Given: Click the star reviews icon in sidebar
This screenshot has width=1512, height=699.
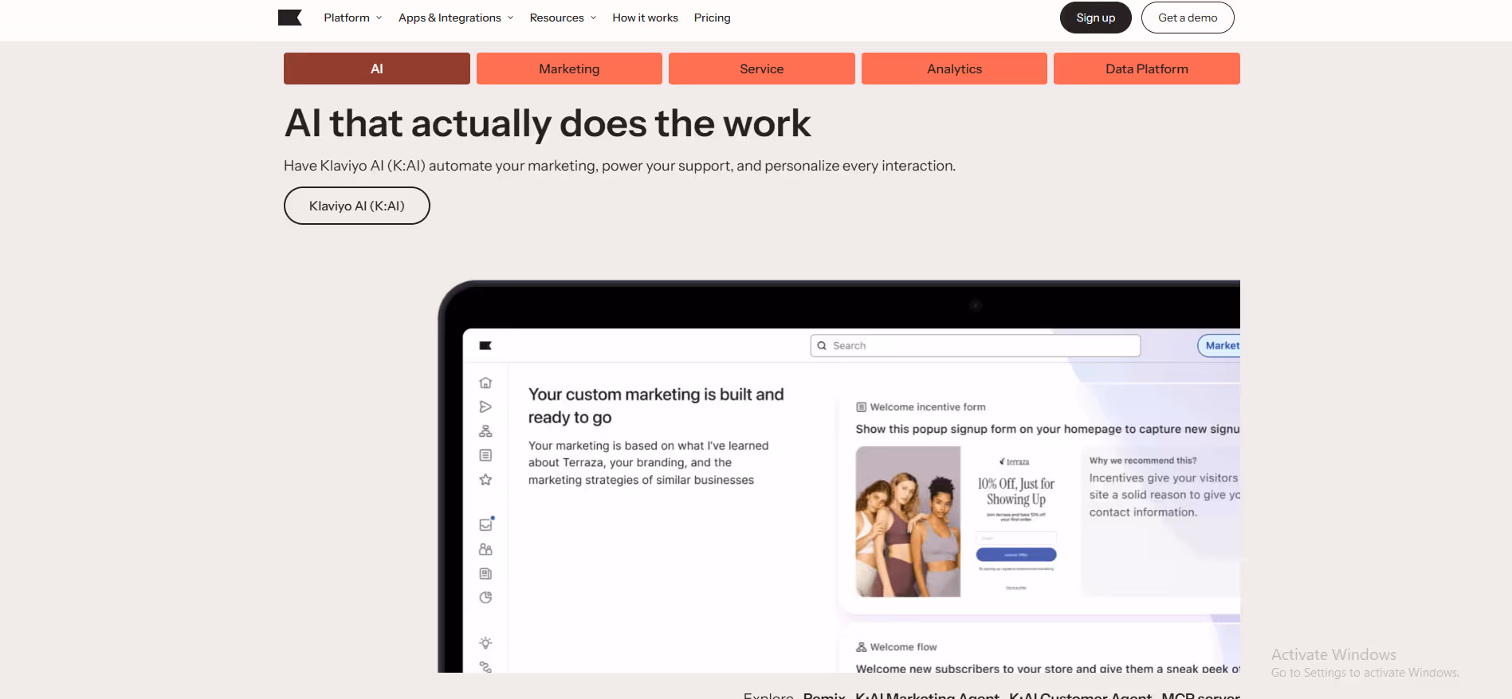Looking at the screenshot, I should 485,480.
